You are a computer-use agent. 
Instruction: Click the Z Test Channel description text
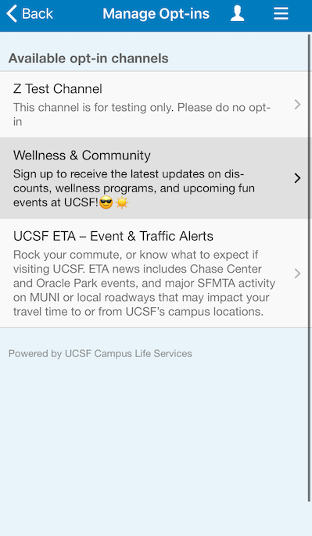[x=142, y=115]
